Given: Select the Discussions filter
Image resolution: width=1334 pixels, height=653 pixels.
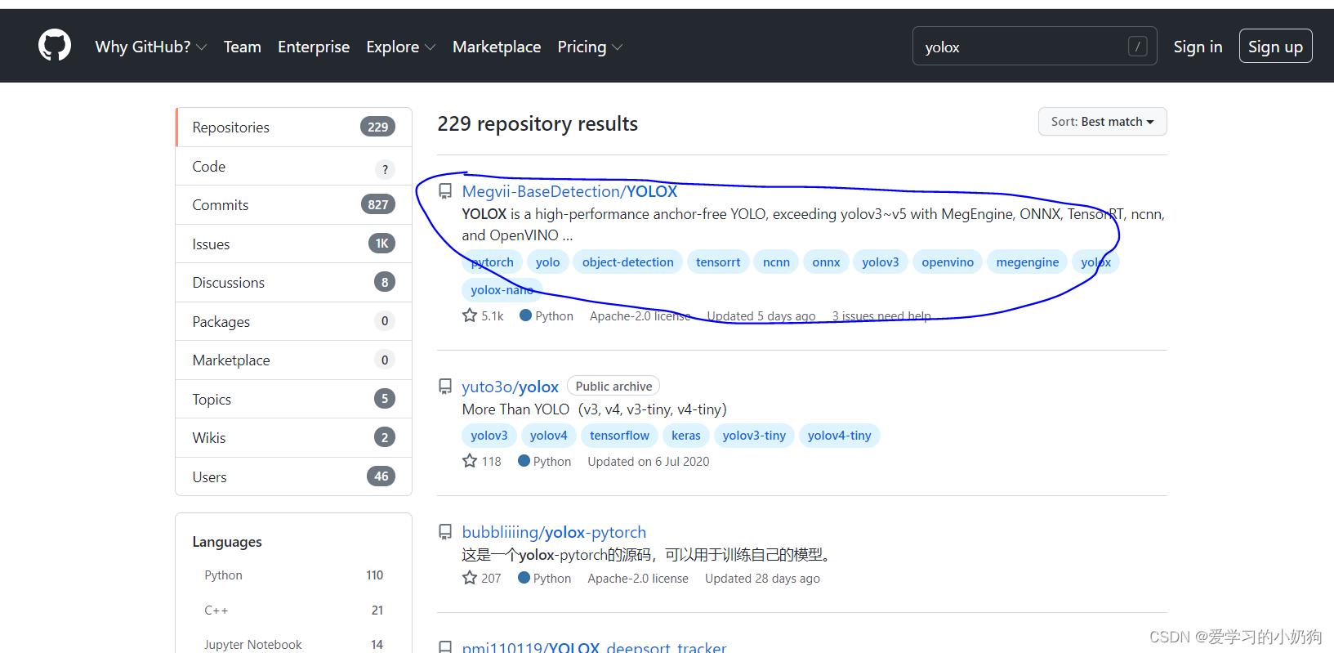Looking at the screenshot, I should click(293, 283).
